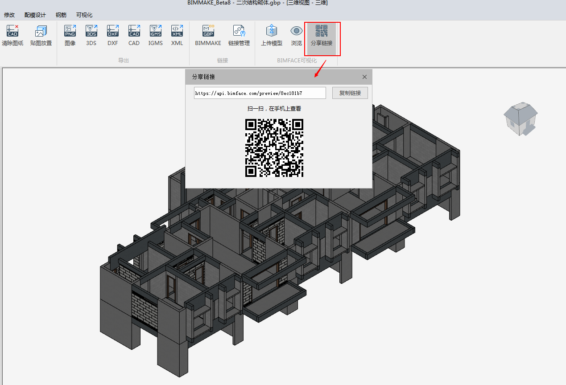Image resolution: width=566 pixels, height=385 pixels.
Task: Switch to the 配模设计 tab
Action: click(35, 15)
